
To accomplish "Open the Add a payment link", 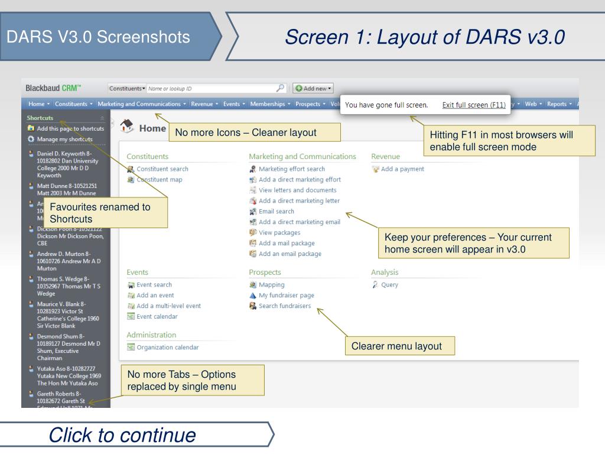I will [x=402, y=169].
